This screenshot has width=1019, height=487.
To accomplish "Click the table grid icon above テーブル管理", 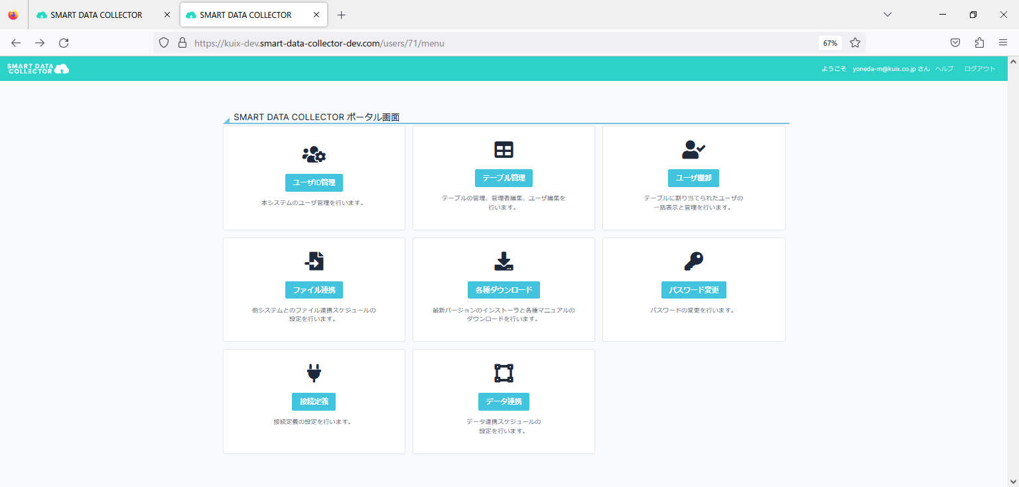I will (x=504, y=150).
